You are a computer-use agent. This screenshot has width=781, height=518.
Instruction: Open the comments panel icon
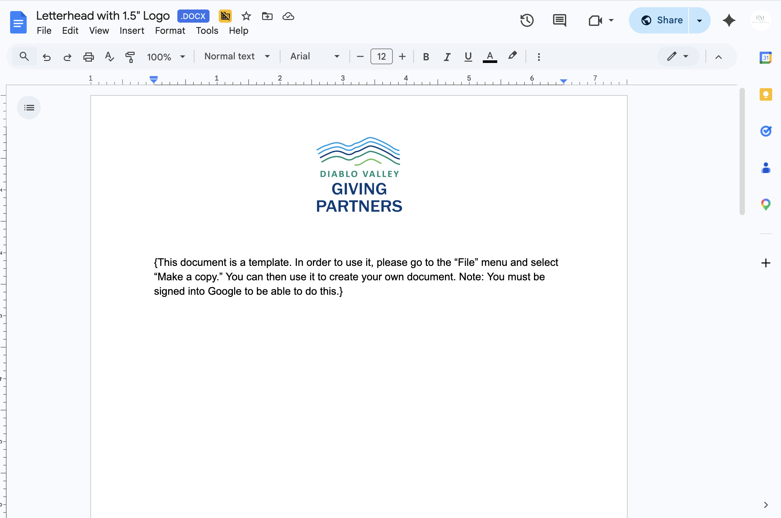coord(559,20)
